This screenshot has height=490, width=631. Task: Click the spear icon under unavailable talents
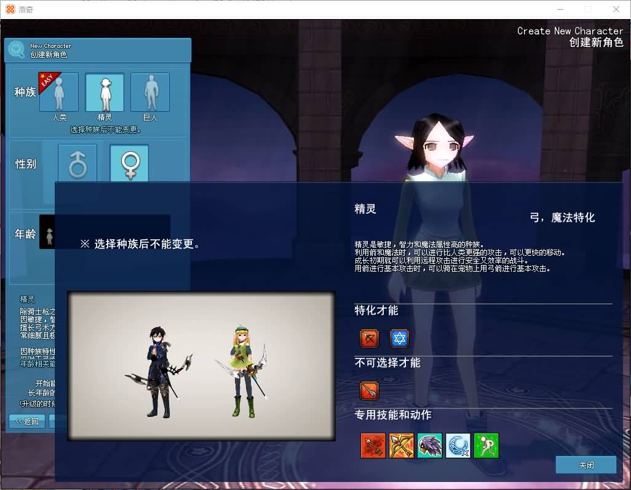coord(370,390)
